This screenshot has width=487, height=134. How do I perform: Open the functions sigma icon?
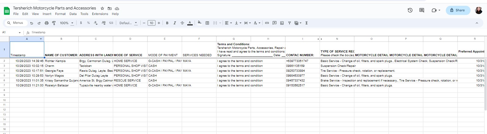point(306,23)
